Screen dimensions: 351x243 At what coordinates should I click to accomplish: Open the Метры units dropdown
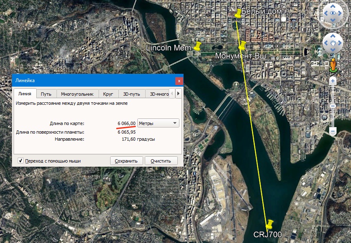click(x=158, y=123)
